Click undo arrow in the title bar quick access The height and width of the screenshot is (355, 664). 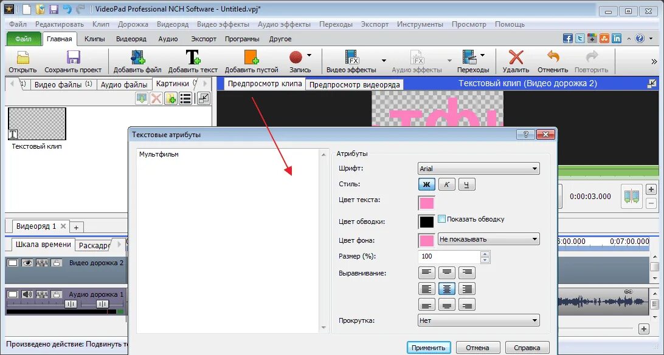coord(66,9)
